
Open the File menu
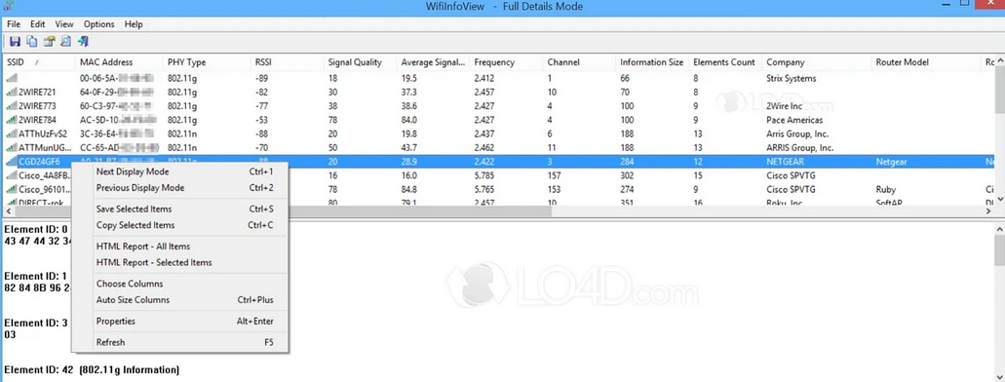(x=14, y=24)
